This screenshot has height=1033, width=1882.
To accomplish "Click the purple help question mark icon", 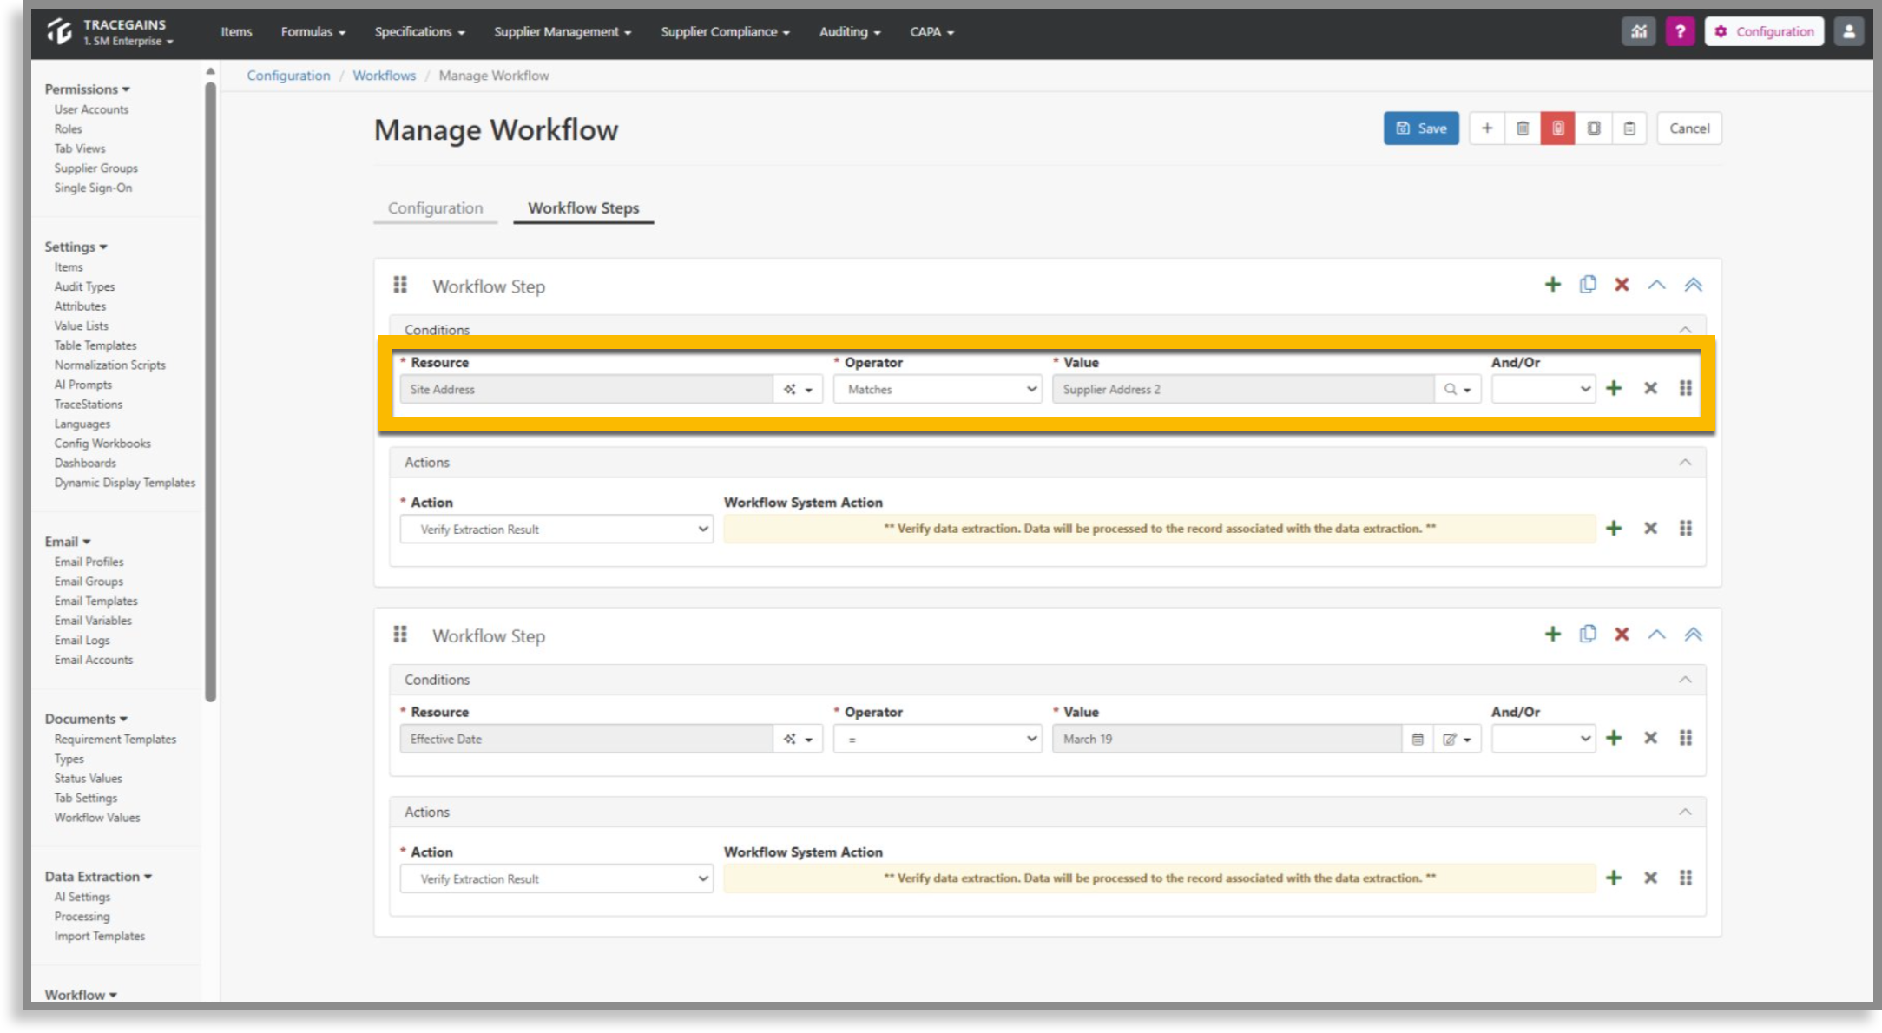I will pyautogui.click(x=1681, y=31).
